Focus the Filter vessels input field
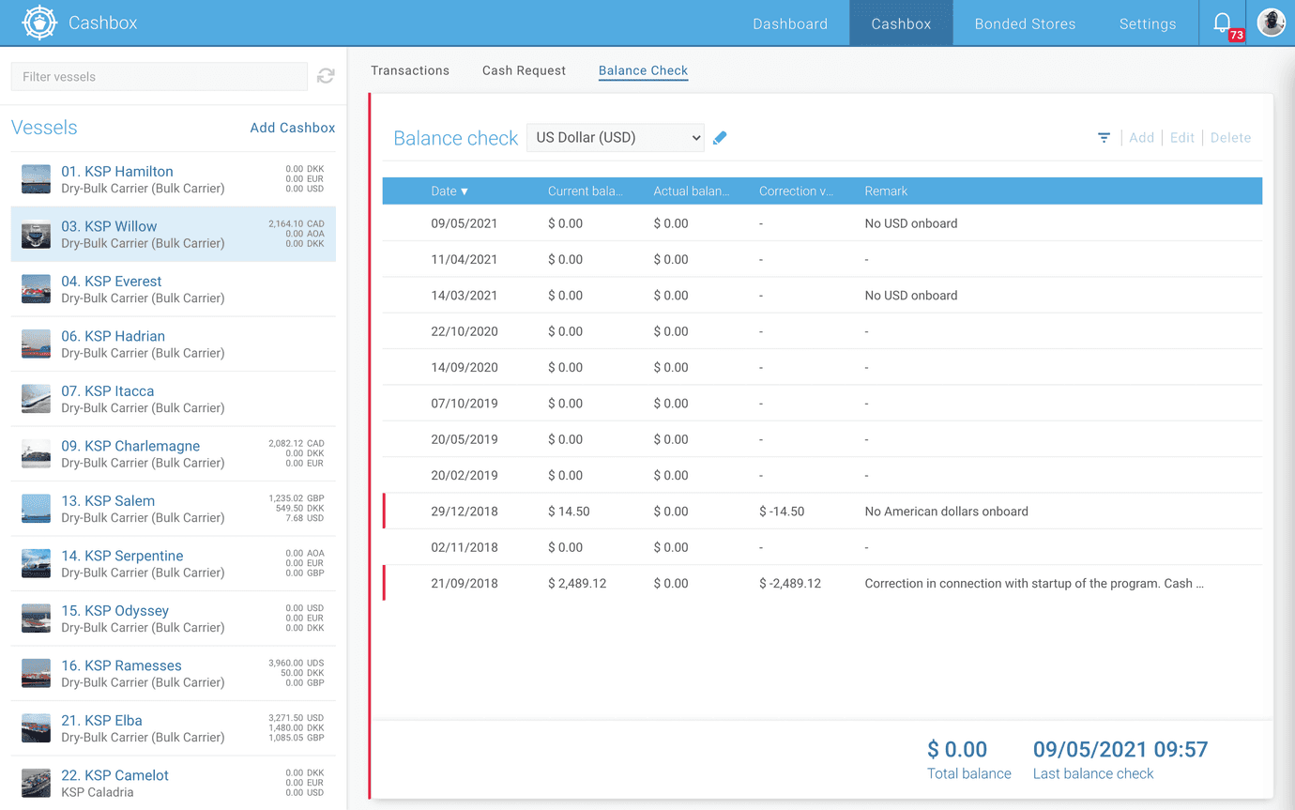 coord(159,77)
